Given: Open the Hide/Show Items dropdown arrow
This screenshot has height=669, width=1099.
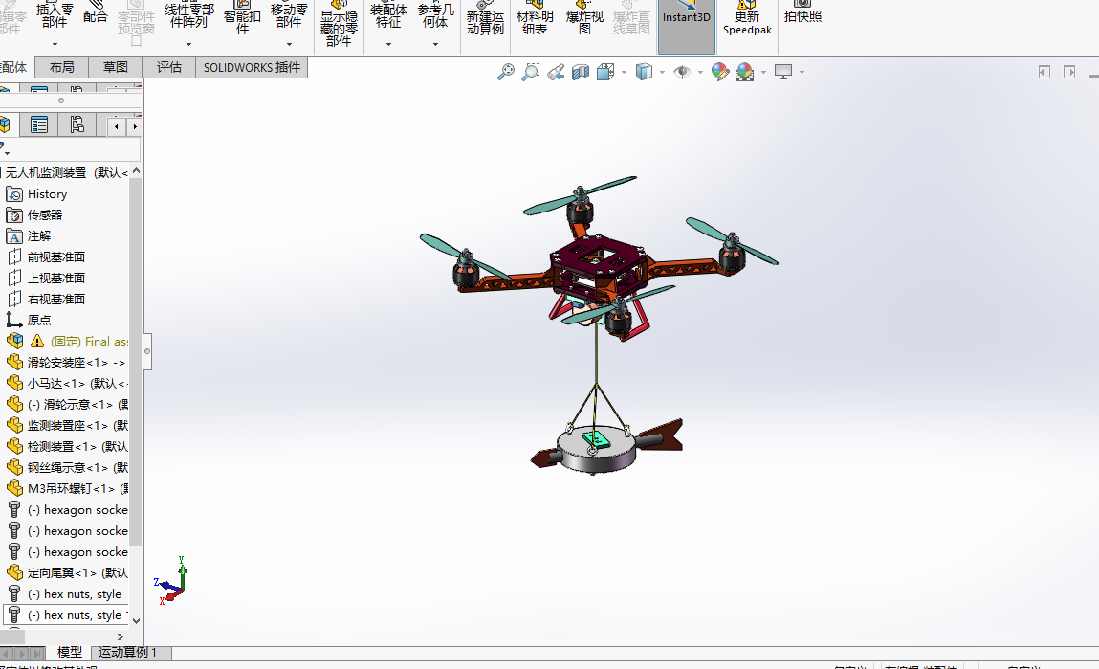Looking at the screenshot, I should [x=700, y=72].
